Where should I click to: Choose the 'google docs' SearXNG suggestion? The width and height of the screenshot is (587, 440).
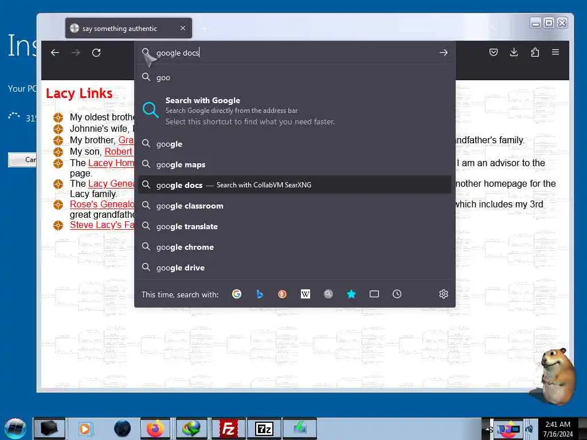point(294,185)
